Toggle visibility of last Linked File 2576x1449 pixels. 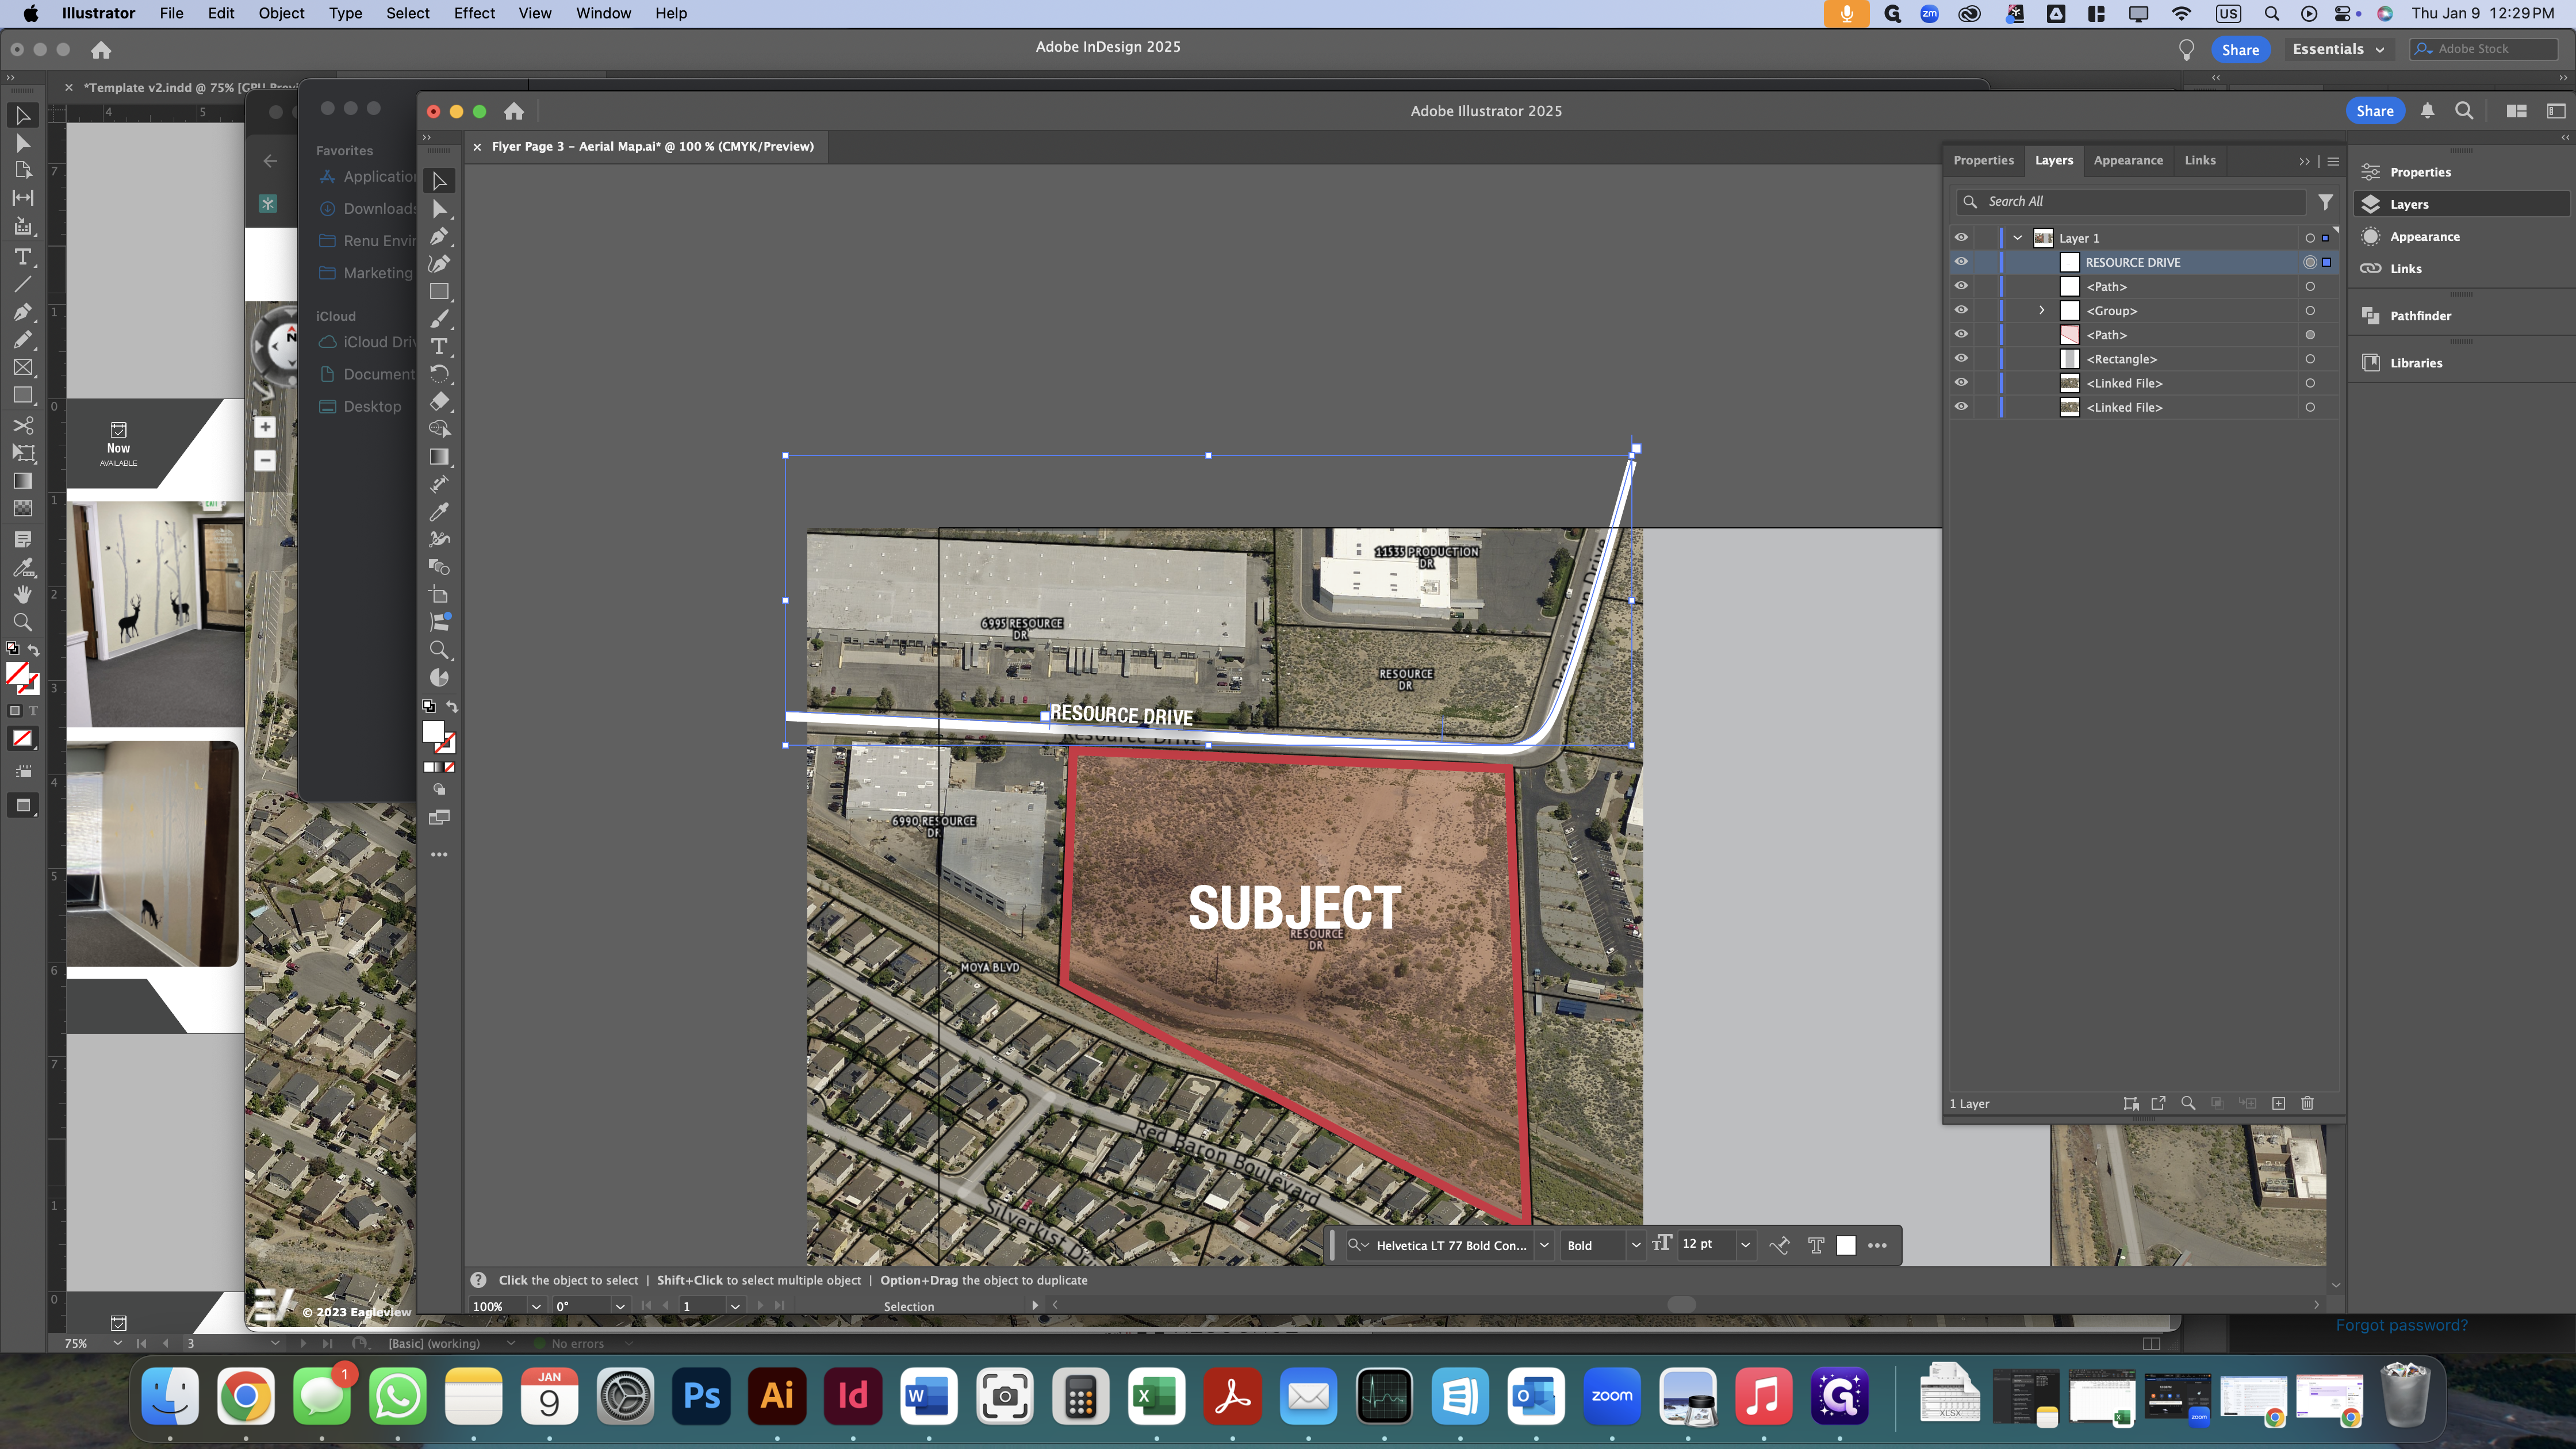[1961, 406]
